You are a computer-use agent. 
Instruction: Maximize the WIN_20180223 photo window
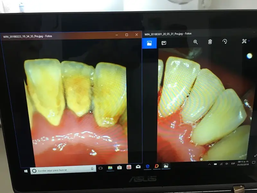[127, 35]
